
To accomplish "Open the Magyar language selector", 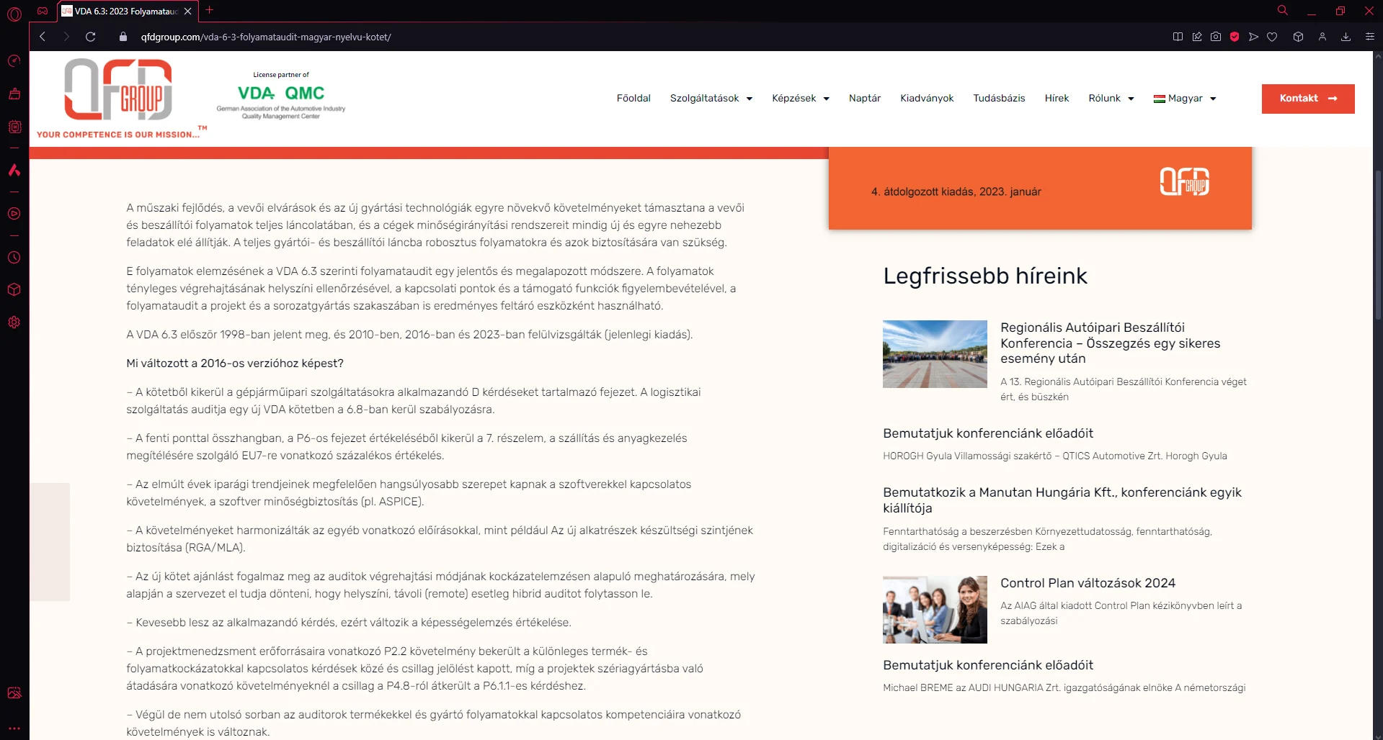I will (1185, 99).
